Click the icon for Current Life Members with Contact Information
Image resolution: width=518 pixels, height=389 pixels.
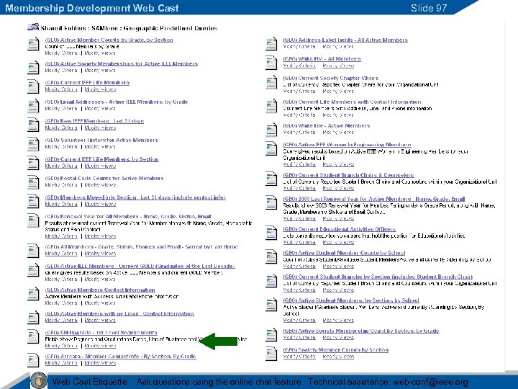click(271, 106)
